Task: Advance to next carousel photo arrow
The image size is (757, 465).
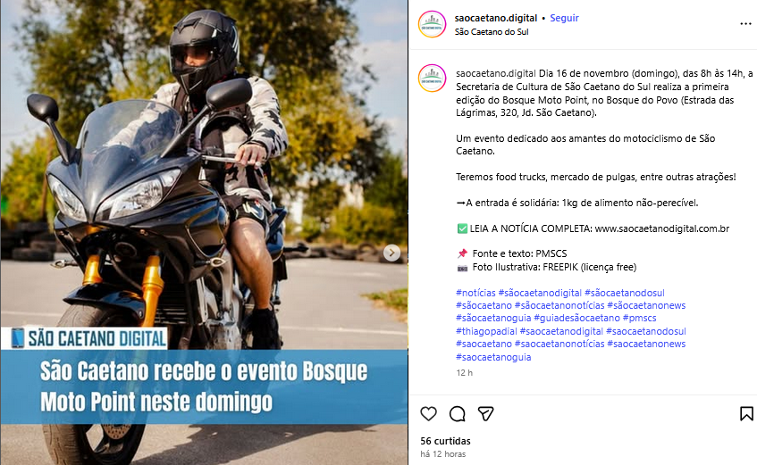Action: (x=391, y=253)
